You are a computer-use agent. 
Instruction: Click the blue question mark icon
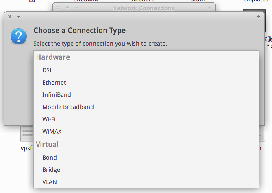pyautogui.click(x=19, y=36)
